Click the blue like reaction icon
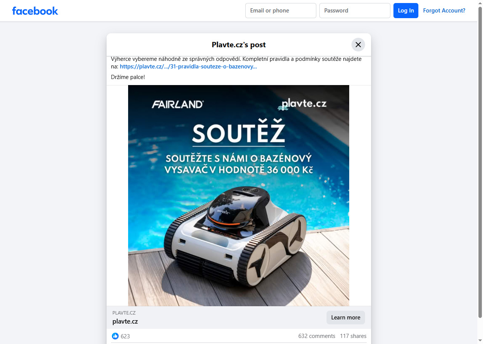The image size is (483, 344). [x=115, y=336]
